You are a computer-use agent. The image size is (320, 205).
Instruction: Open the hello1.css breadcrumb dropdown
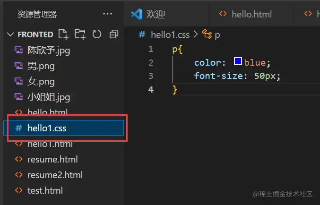point(170,34)
